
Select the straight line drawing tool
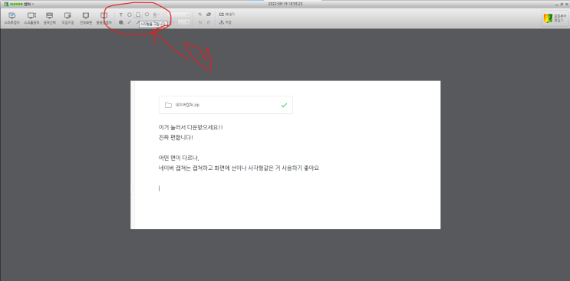[130, 22]
